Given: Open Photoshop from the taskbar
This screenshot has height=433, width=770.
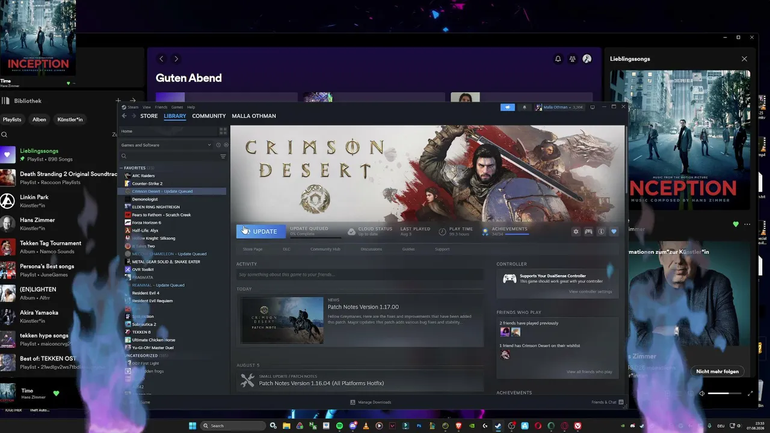Looking at the screenshot, I should 419,426.
